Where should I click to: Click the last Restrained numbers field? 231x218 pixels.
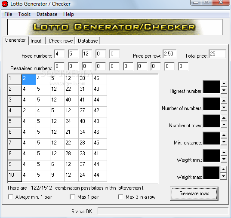(x=183, y=66)
